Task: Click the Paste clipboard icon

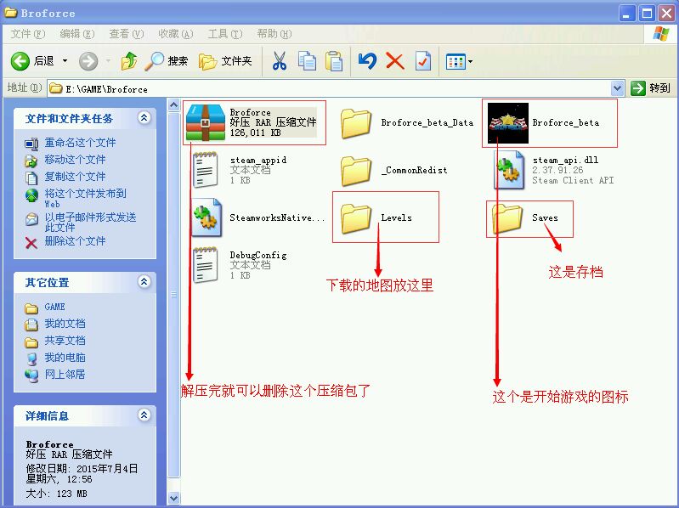Action: click(x=334, y=61)
